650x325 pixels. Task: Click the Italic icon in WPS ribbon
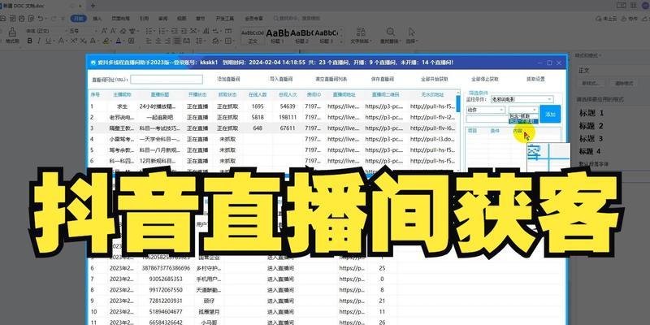(x=39, y=41)
